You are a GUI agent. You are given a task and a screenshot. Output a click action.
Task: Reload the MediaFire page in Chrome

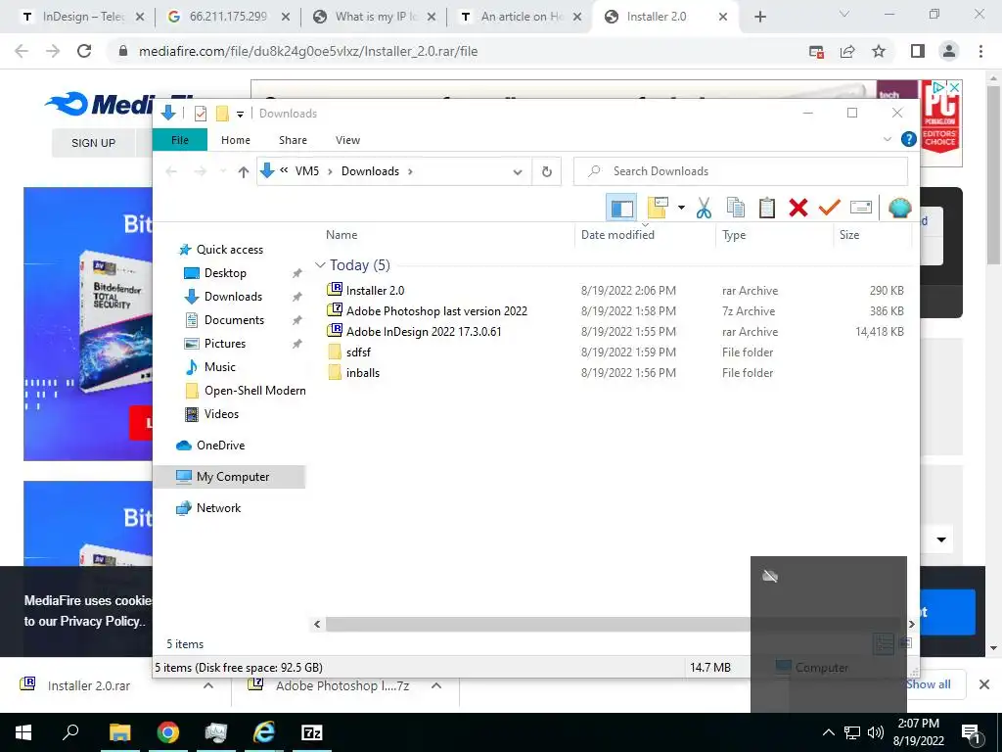coord(84,51)
